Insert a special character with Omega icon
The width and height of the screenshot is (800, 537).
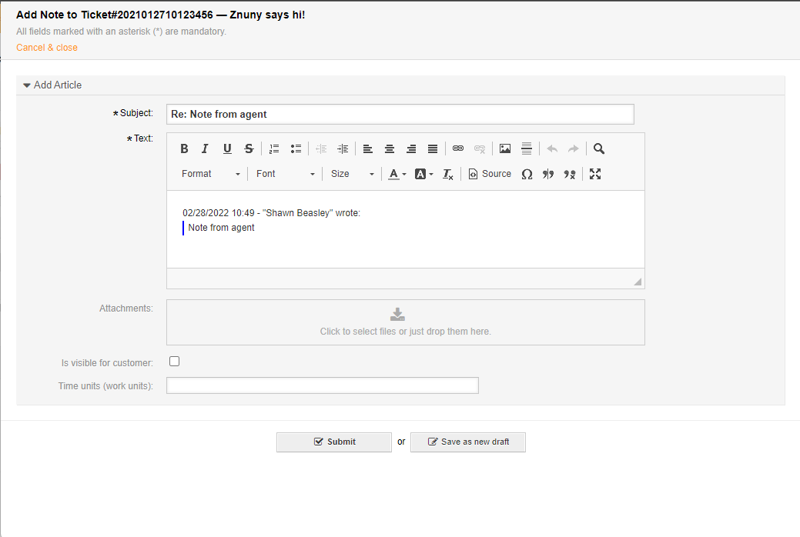527,175
